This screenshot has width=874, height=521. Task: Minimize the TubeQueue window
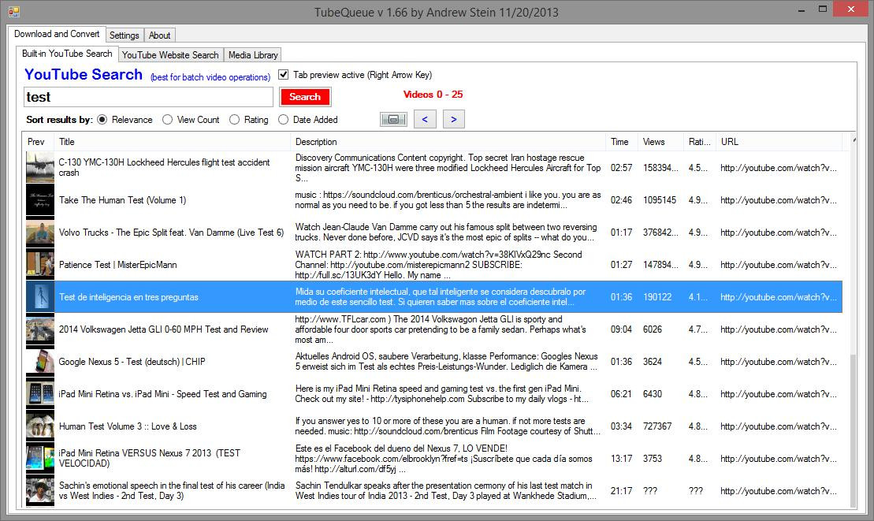click(x=801, y=10)
